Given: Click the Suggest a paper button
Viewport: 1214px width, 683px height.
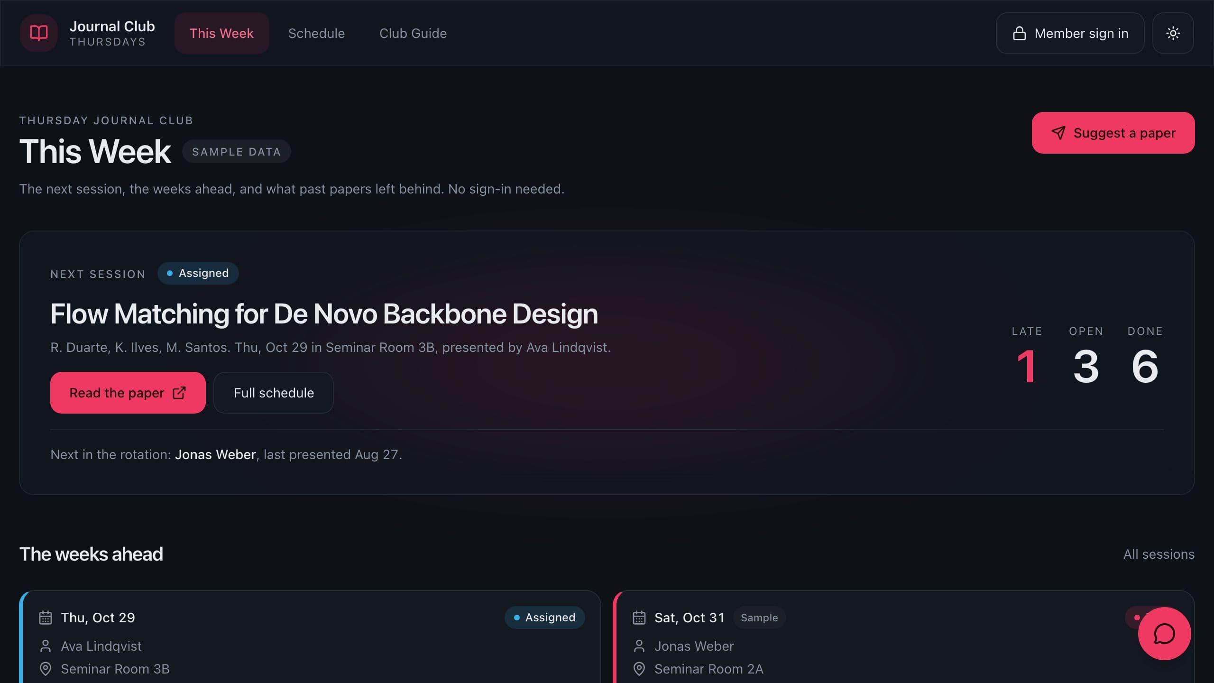Looking at the screenshot, I should 1113,133.
